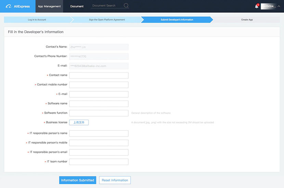Click 'General description of the software' hint
284x188 pixels.
(151, 113)
